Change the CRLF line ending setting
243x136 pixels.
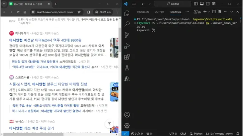(183, 134)
